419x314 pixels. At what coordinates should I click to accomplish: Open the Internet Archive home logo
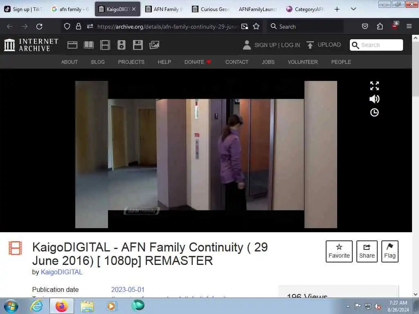click(31, 45)
